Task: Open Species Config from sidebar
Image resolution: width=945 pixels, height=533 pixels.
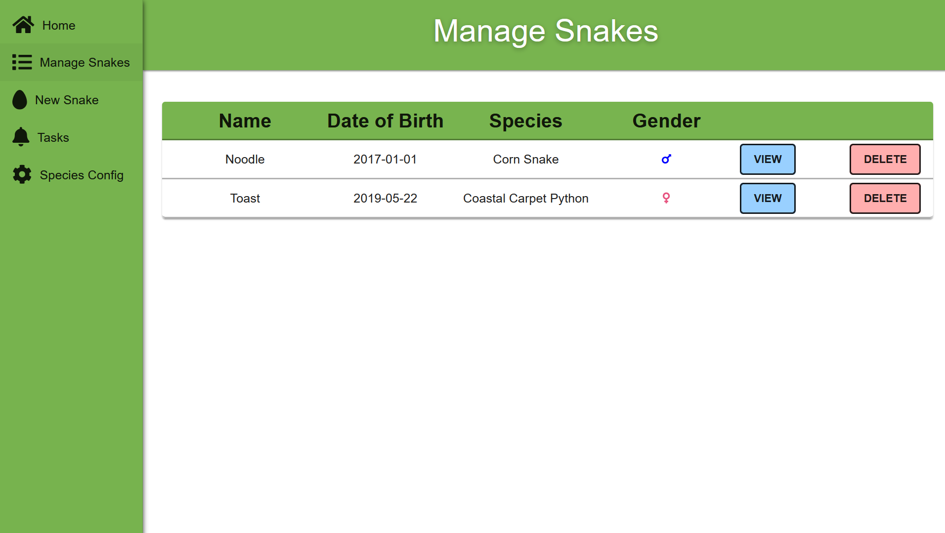Action: tap(71, 175)
